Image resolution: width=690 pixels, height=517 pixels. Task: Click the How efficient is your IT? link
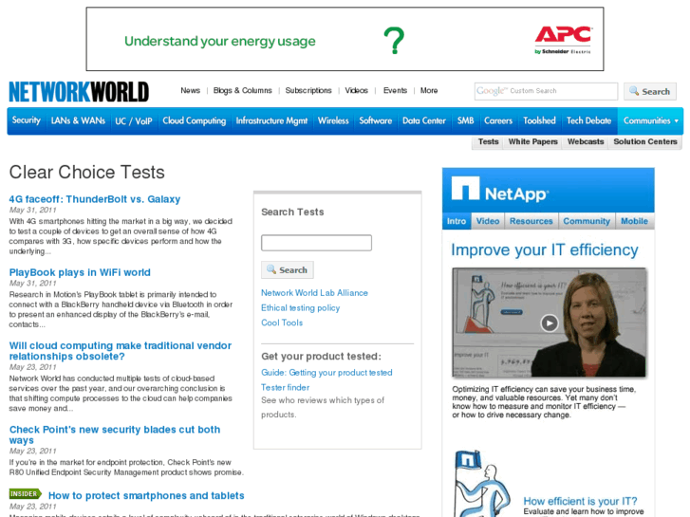coord(580,501)
